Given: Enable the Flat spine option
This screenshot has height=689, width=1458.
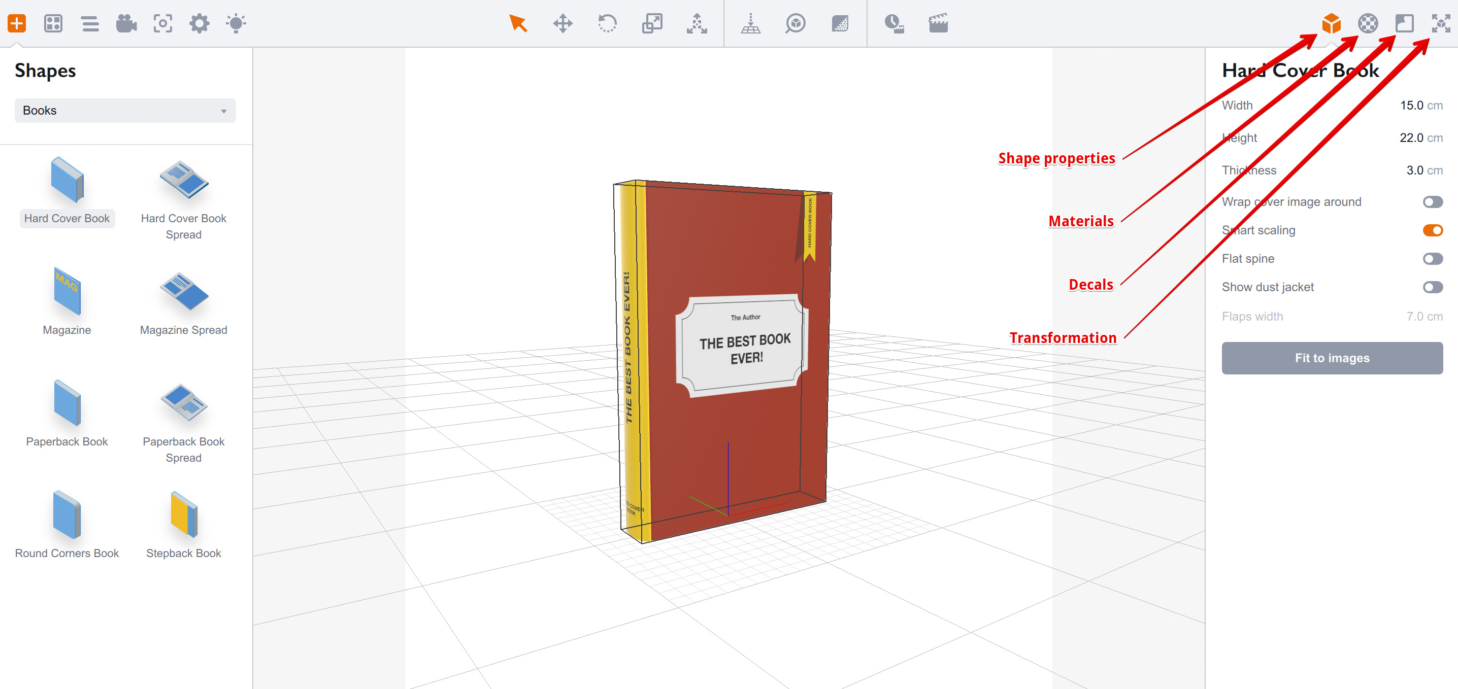Looking at the screenshot, I should (1433, 259).
